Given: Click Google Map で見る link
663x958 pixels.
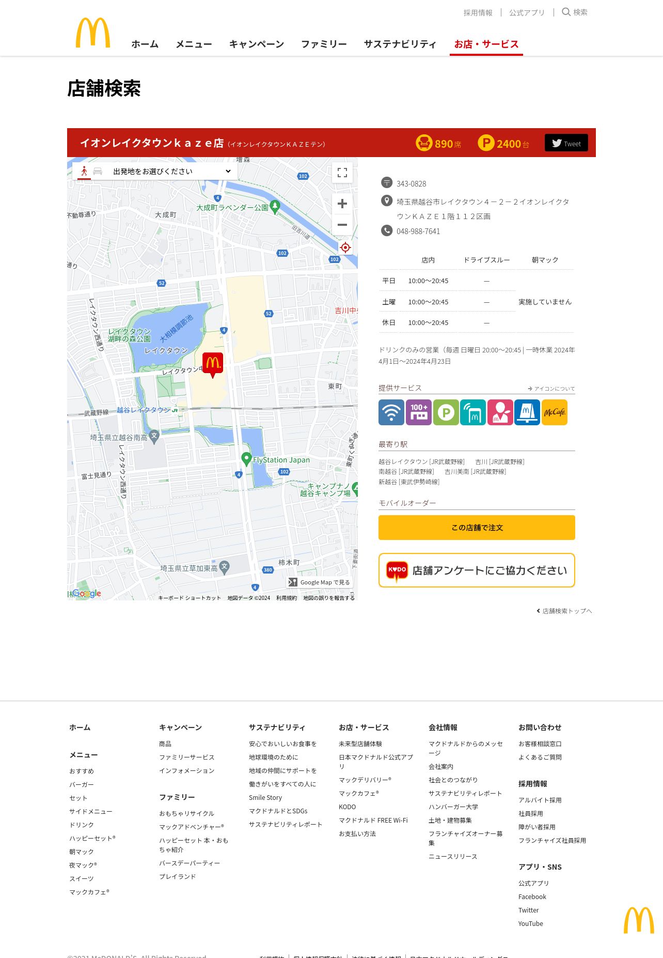Looking at the screenshot, I should click(x=320, y=582).
